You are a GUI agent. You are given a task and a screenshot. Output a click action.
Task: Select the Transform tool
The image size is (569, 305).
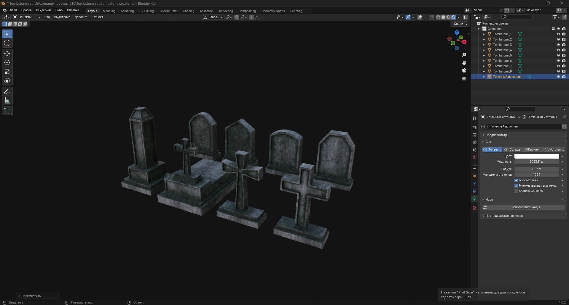coord(7,81)
